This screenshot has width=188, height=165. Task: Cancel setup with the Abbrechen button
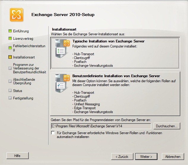[x=173, y=156]
